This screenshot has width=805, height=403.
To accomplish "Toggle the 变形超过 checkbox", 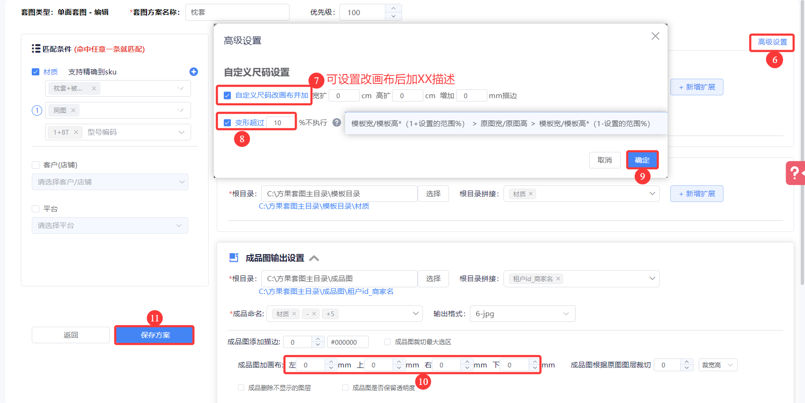I will (228, 123).
